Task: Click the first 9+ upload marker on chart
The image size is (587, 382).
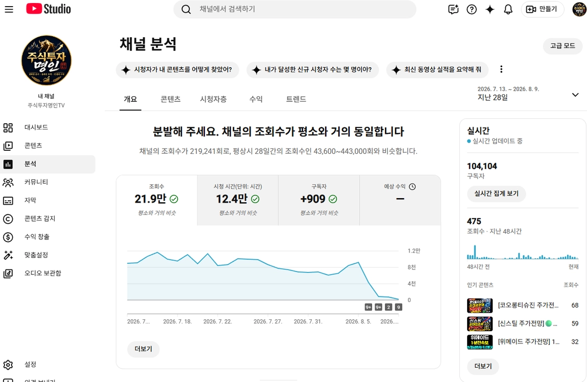Action: point(369,307)
